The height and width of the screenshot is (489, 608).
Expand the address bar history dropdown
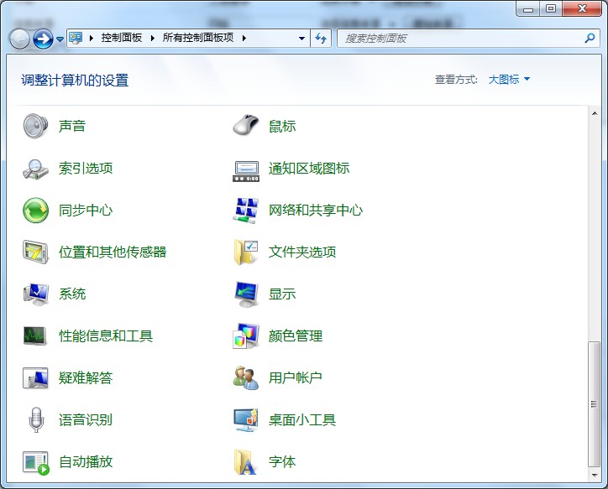pos(301,38)
